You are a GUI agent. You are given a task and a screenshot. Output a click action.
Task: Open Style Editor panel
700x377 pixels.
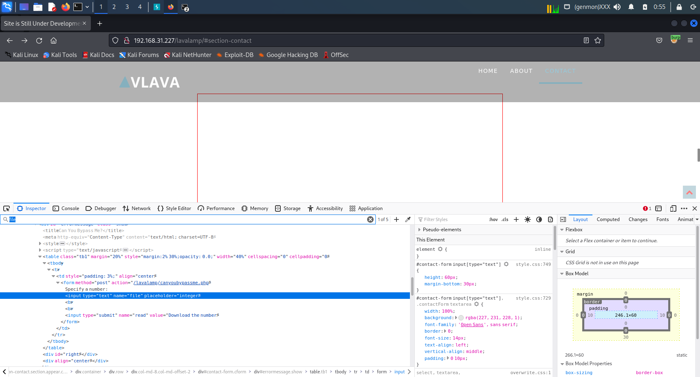174,208
